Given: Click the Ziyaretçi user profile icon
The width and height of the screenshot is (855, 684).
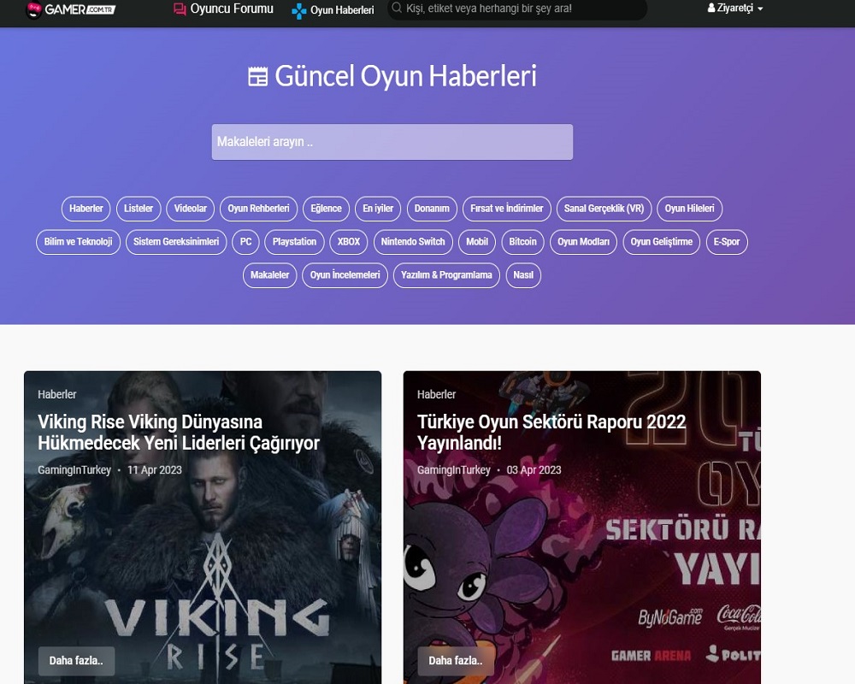Looking at the screenshot, I should tap(711, 9).
